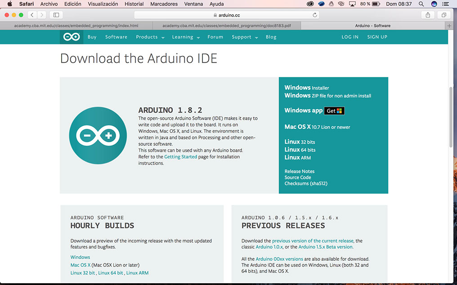Download Linux 32 bits
The image size is (457, 285).
(x=300, y=142)
